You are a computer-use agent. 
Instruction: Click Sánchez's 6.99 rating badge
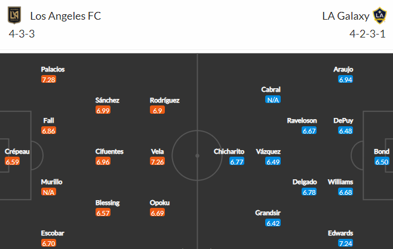(103, 110)
